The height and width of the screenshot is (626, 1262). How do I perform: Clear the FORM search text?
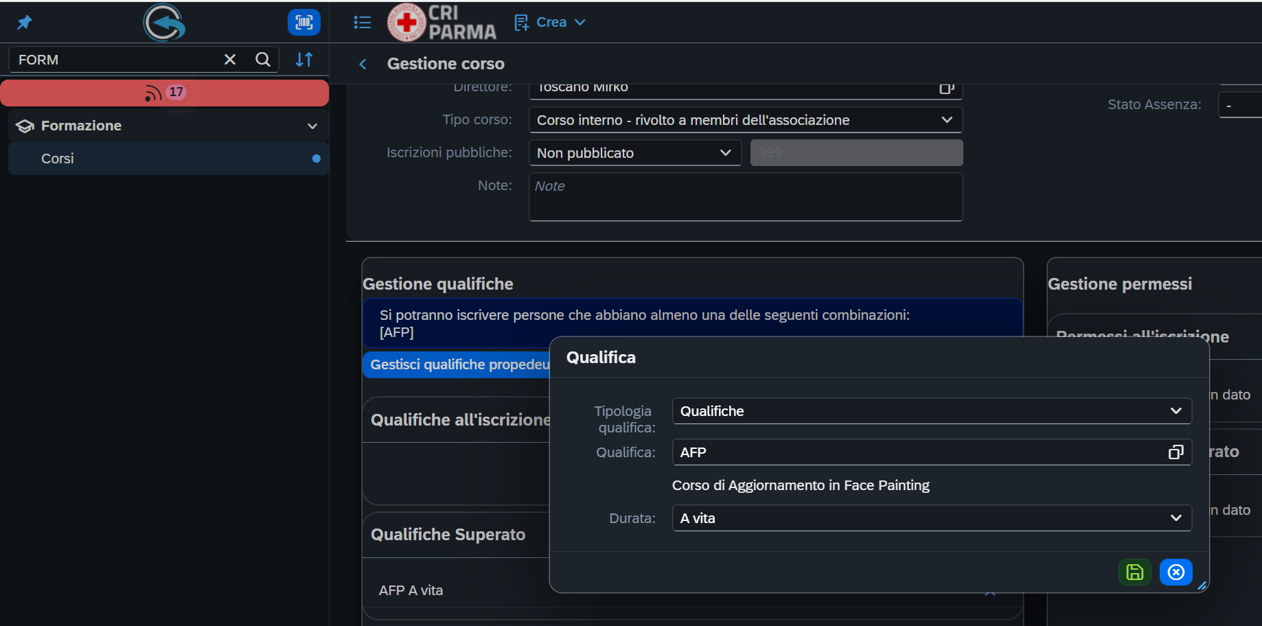230,60
